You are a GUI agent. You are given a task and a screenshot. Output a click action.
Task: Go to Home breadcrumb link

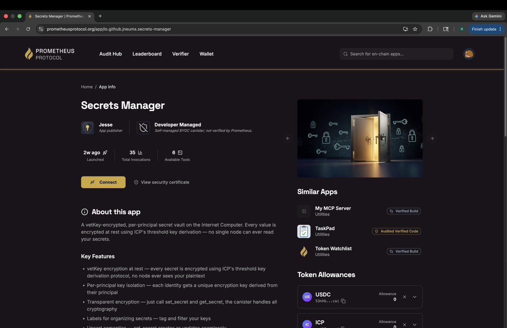tap(87, 87)
